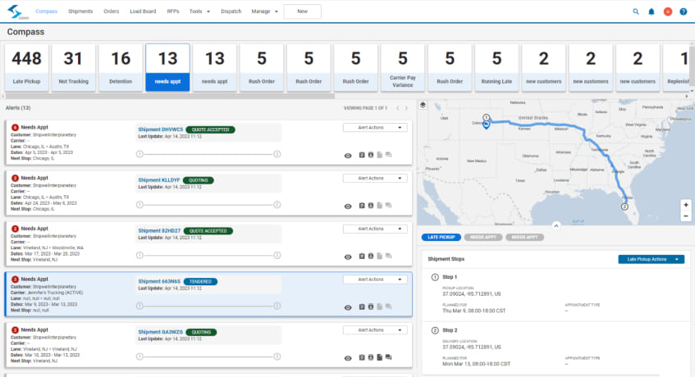Open the help question mark icon

(684, 11)
